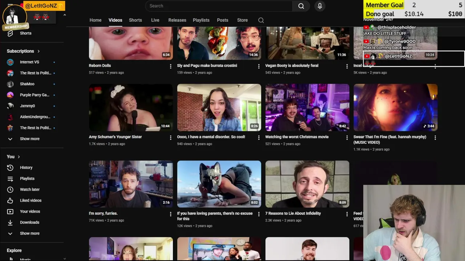Image resolution: width=465 pixels, height=261 pixels.
Task: Play the wolf mask 8:02 thumbnail
Action: [x=219, y=184]
